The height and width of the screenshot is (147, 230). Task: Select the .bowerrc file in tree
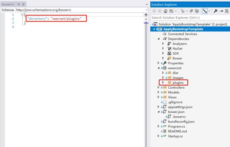(179, 117)
